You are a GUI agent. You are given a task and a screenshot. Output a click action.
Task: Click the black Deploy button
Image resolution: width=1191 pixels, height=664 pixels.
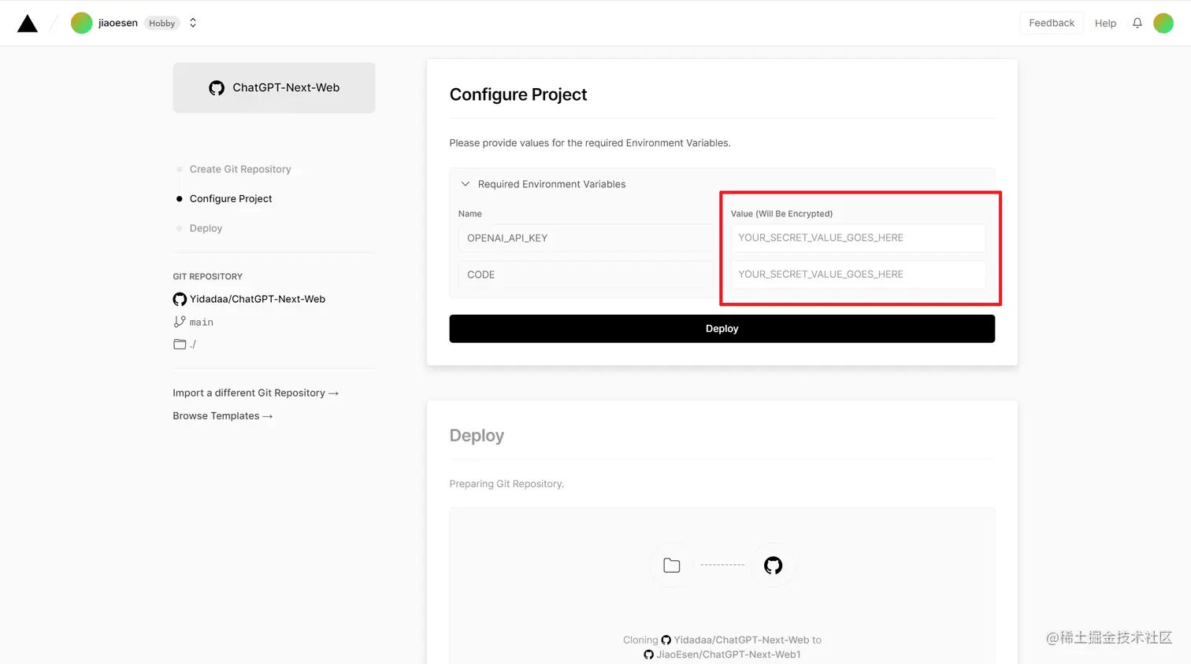722,329
